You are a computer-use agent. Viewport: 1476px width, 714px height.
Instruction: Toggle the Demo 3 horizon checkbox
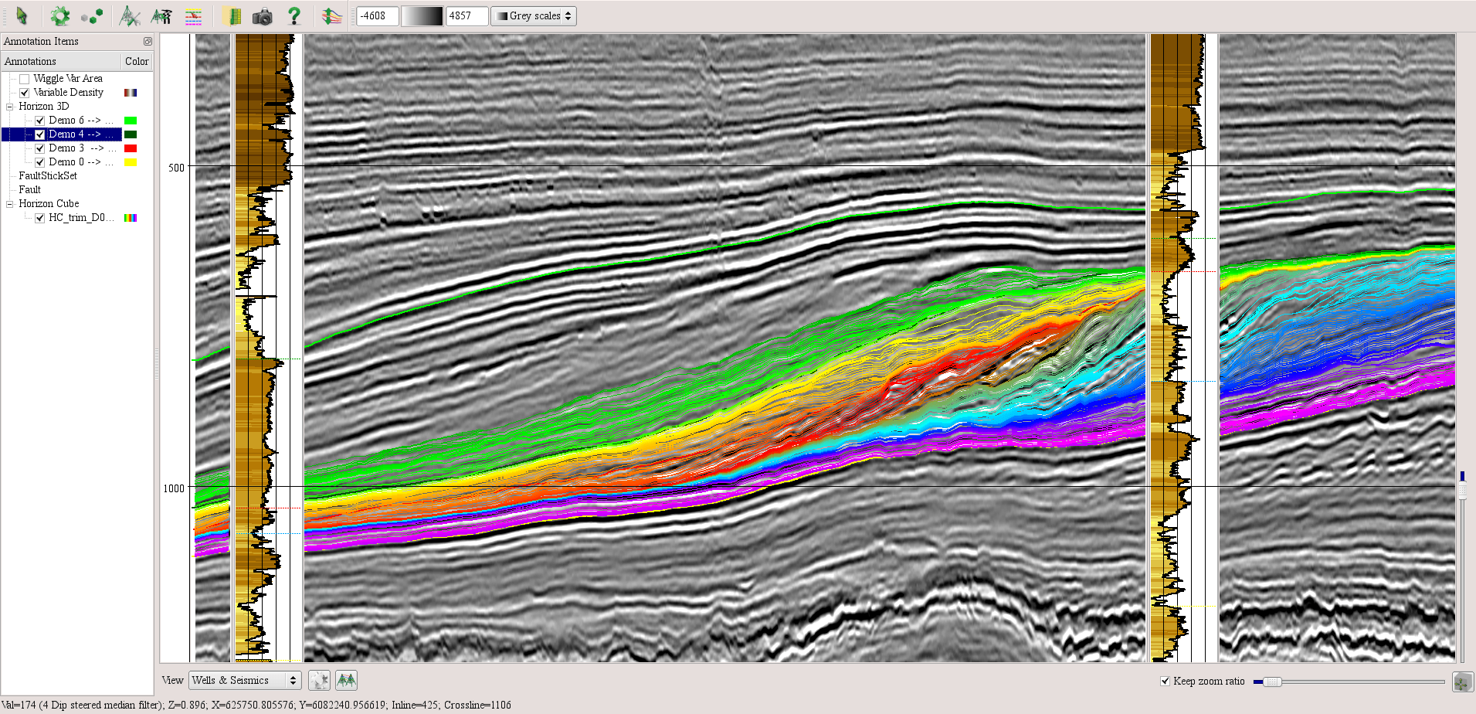(x=40, y=148)
